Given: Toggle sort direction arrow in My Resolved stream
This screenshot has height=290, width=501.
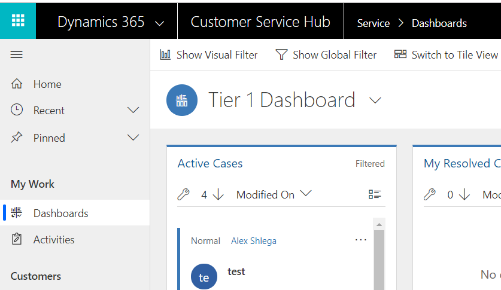Looking at the screenshot, I should point(464,194).
